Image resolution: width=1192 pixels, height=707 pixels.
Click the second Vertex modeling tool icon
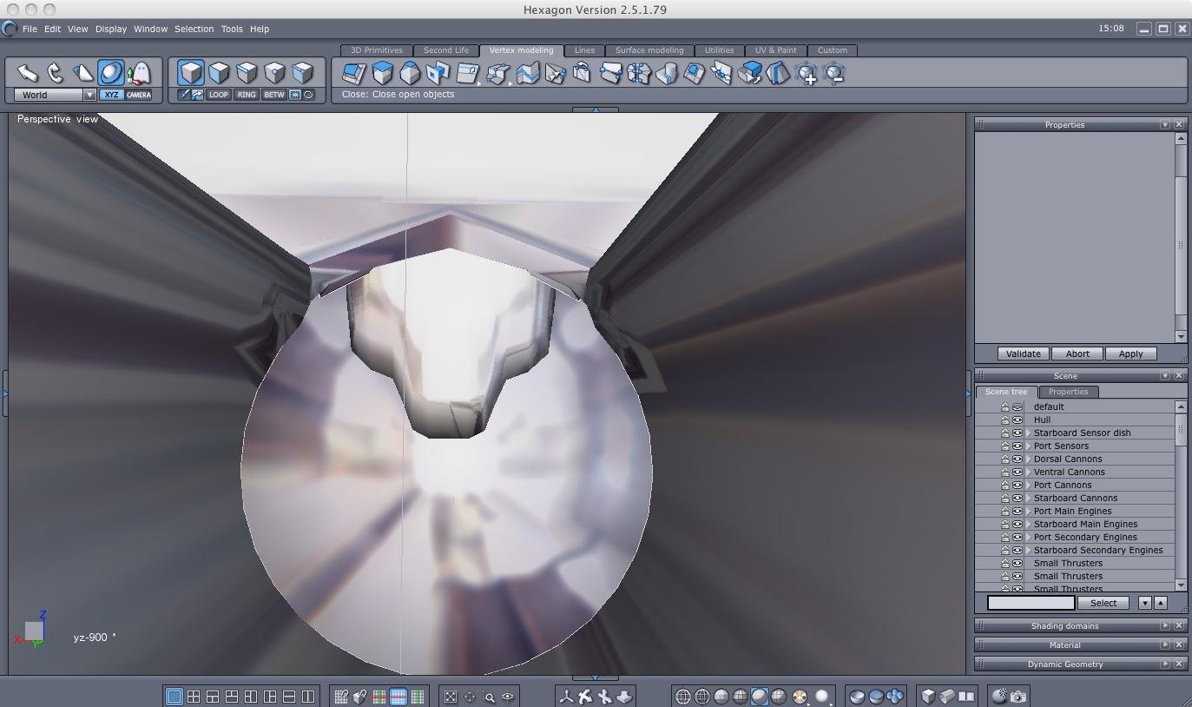[382, 74]
